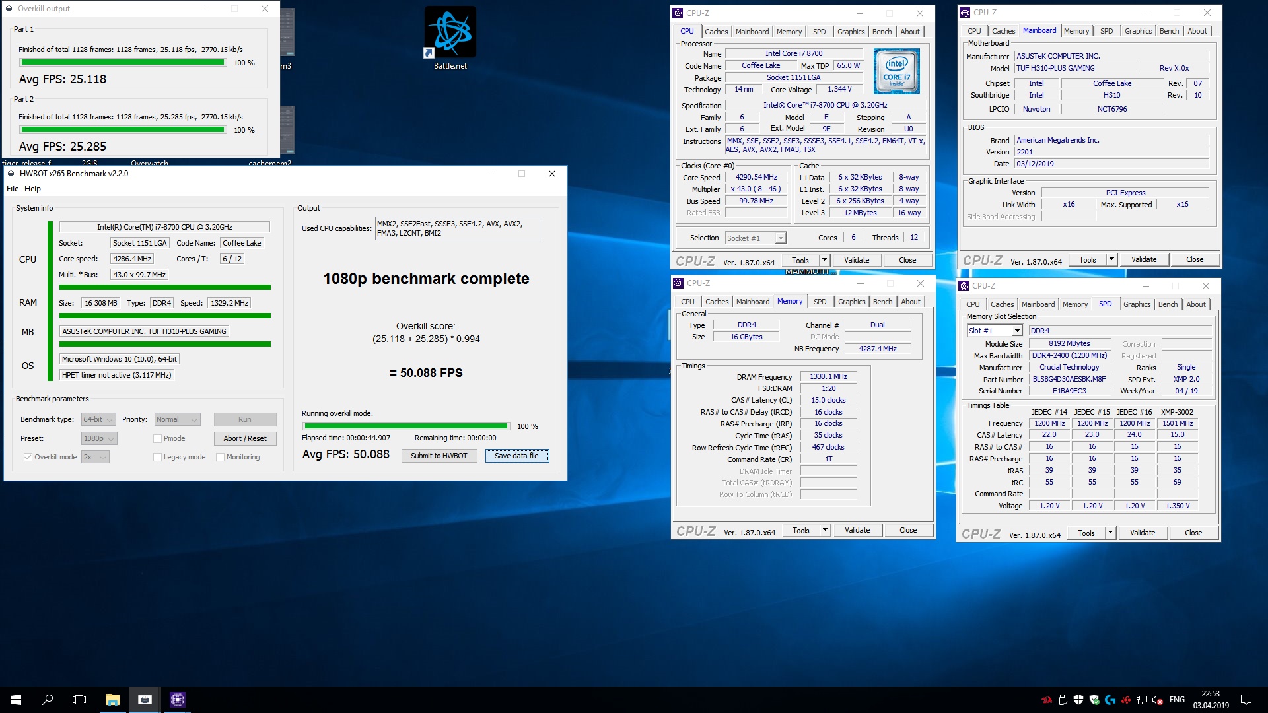
Task: Click the Used CPU capabilities text box
Action: [457, 228]
